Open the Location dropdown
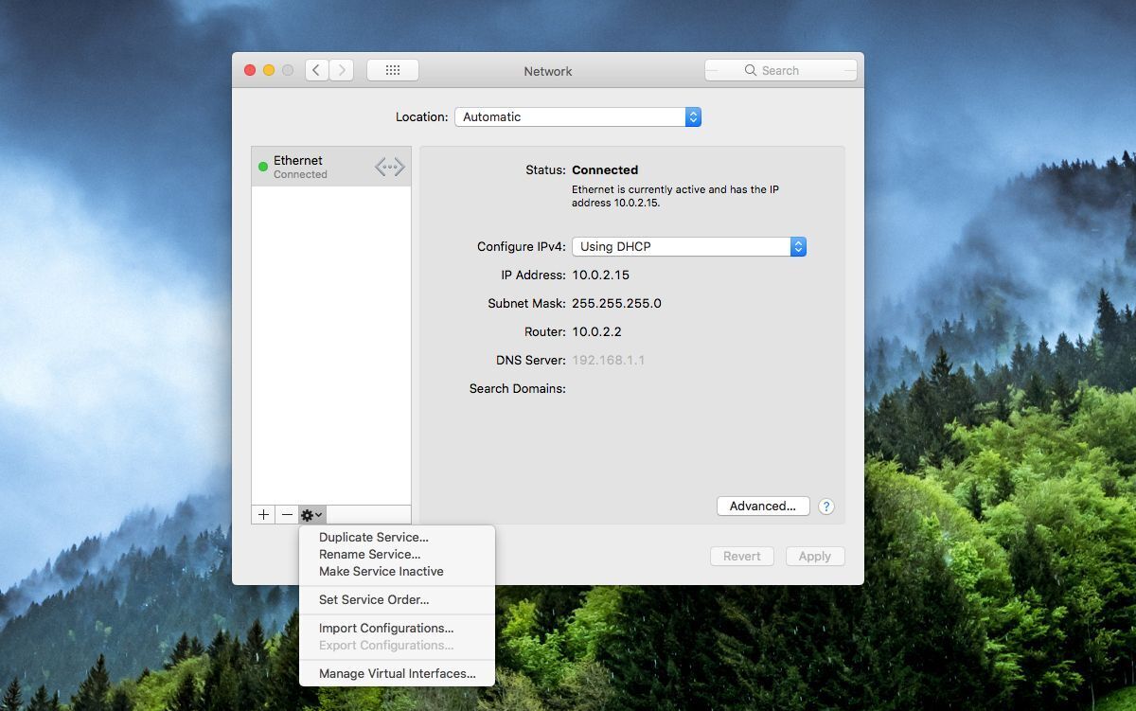 click(577, 117)
